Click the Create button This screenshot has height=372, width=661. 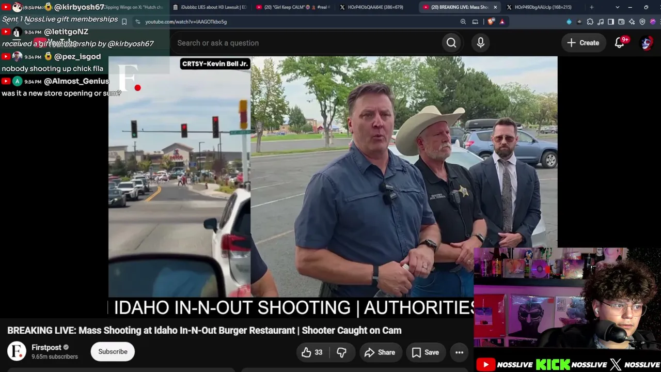click(583, 43)
